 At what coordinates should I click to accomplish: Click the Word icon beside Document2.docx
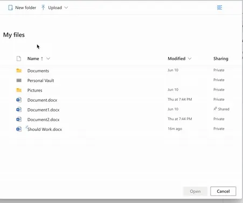pyautogui.click(x=19, y=119)
